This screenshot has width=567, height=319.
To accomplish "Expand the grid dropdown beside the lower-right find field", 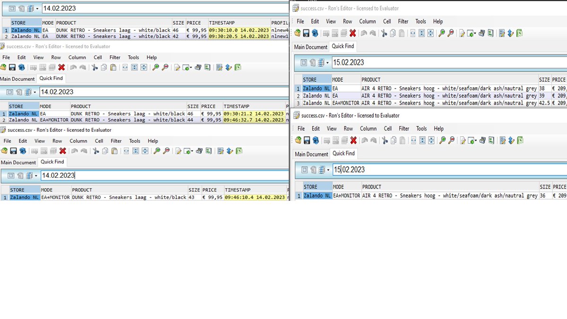I will (329, 170).
